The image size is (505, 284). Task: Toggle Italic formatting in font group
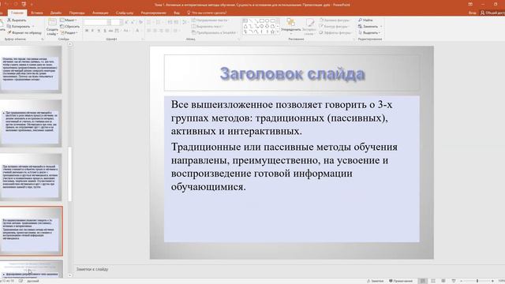click(92, 31)
